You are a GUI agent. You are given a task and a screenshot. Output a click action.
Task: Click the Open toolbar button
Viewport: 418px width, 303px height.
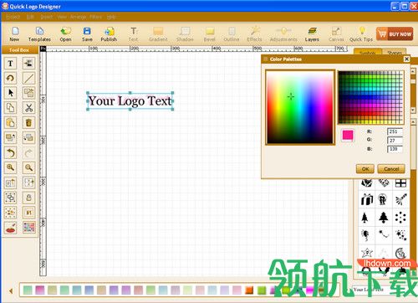pos(65,34)
